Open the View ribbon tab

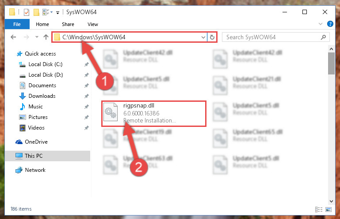tap(93, 24)
